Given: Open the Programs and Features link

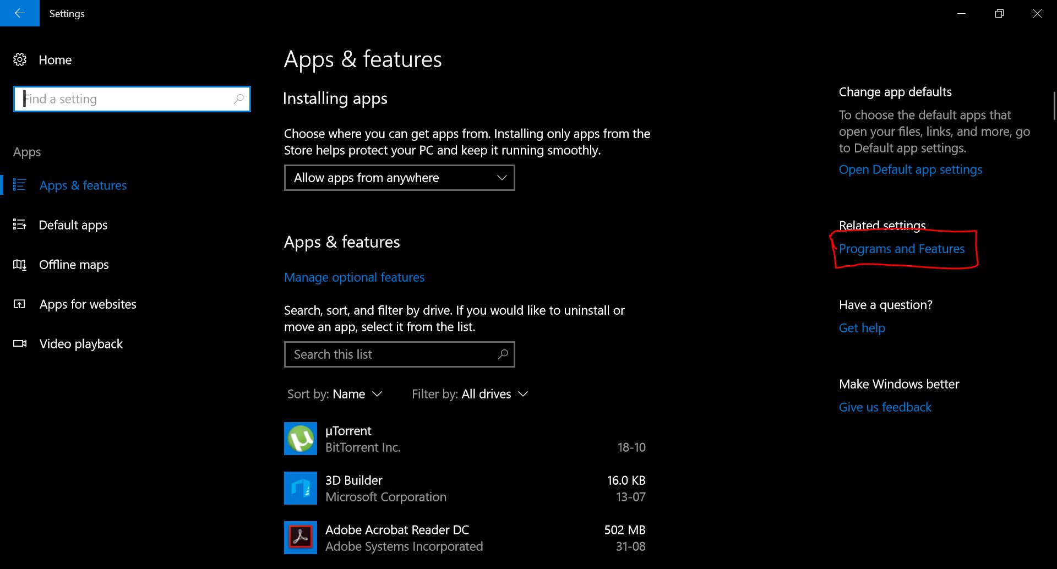Looking at the screenshot, I should [x=901, y=249].
